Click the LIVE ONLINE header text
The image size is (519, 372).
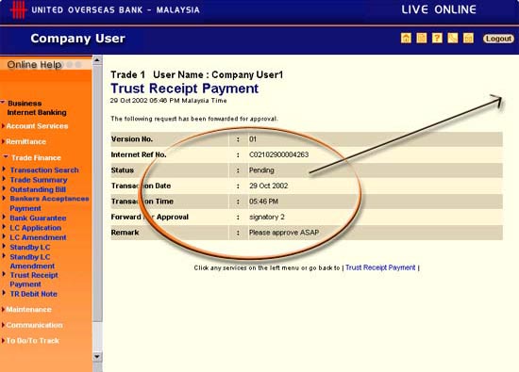439,9
